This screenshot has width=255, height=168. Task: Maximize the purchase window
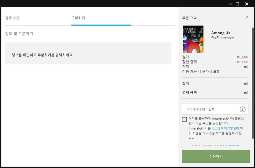(x=238, y=4)
